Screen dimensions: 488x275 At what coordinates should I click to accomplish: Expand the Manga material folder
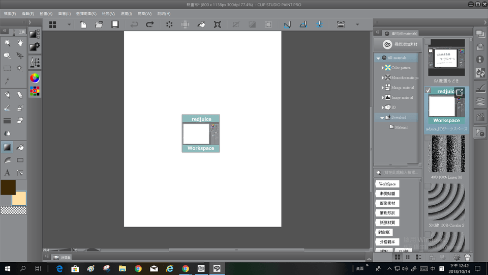pyautogui.click(x=382, y=88)
